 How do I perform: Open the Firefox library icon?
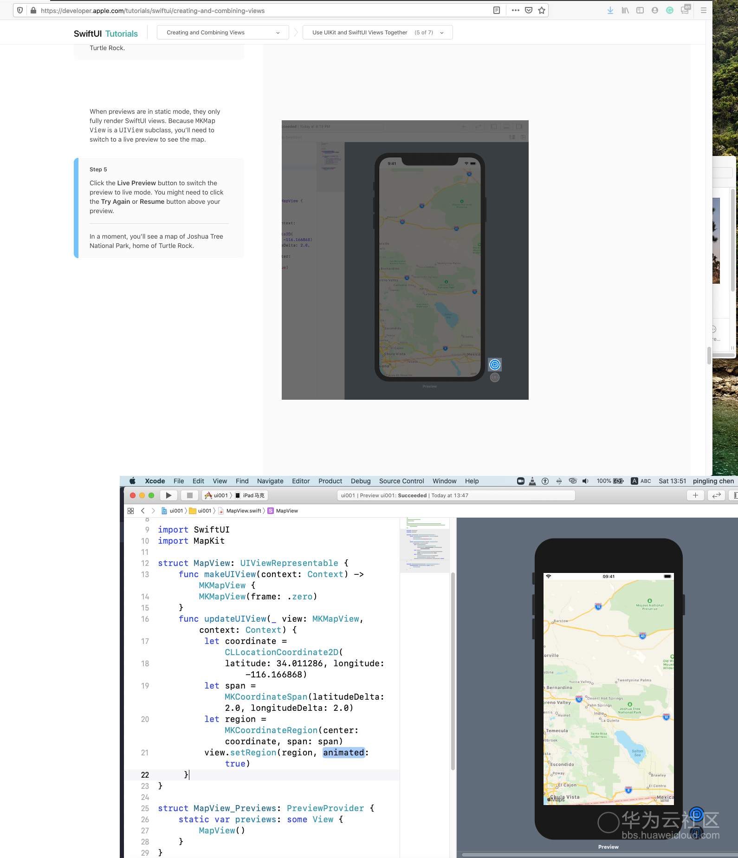625,10
